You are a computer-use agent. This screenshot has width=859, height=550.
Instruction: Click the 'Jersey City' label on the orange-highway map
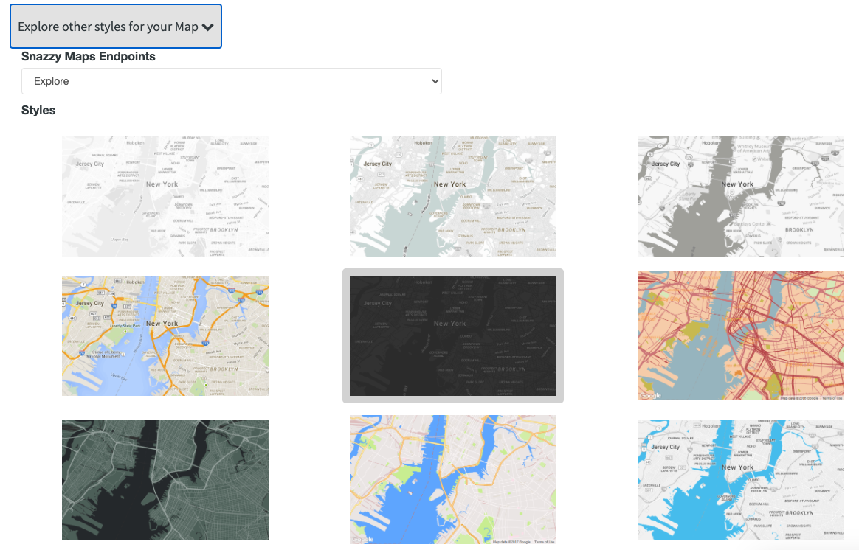click(x=89, y=303)
